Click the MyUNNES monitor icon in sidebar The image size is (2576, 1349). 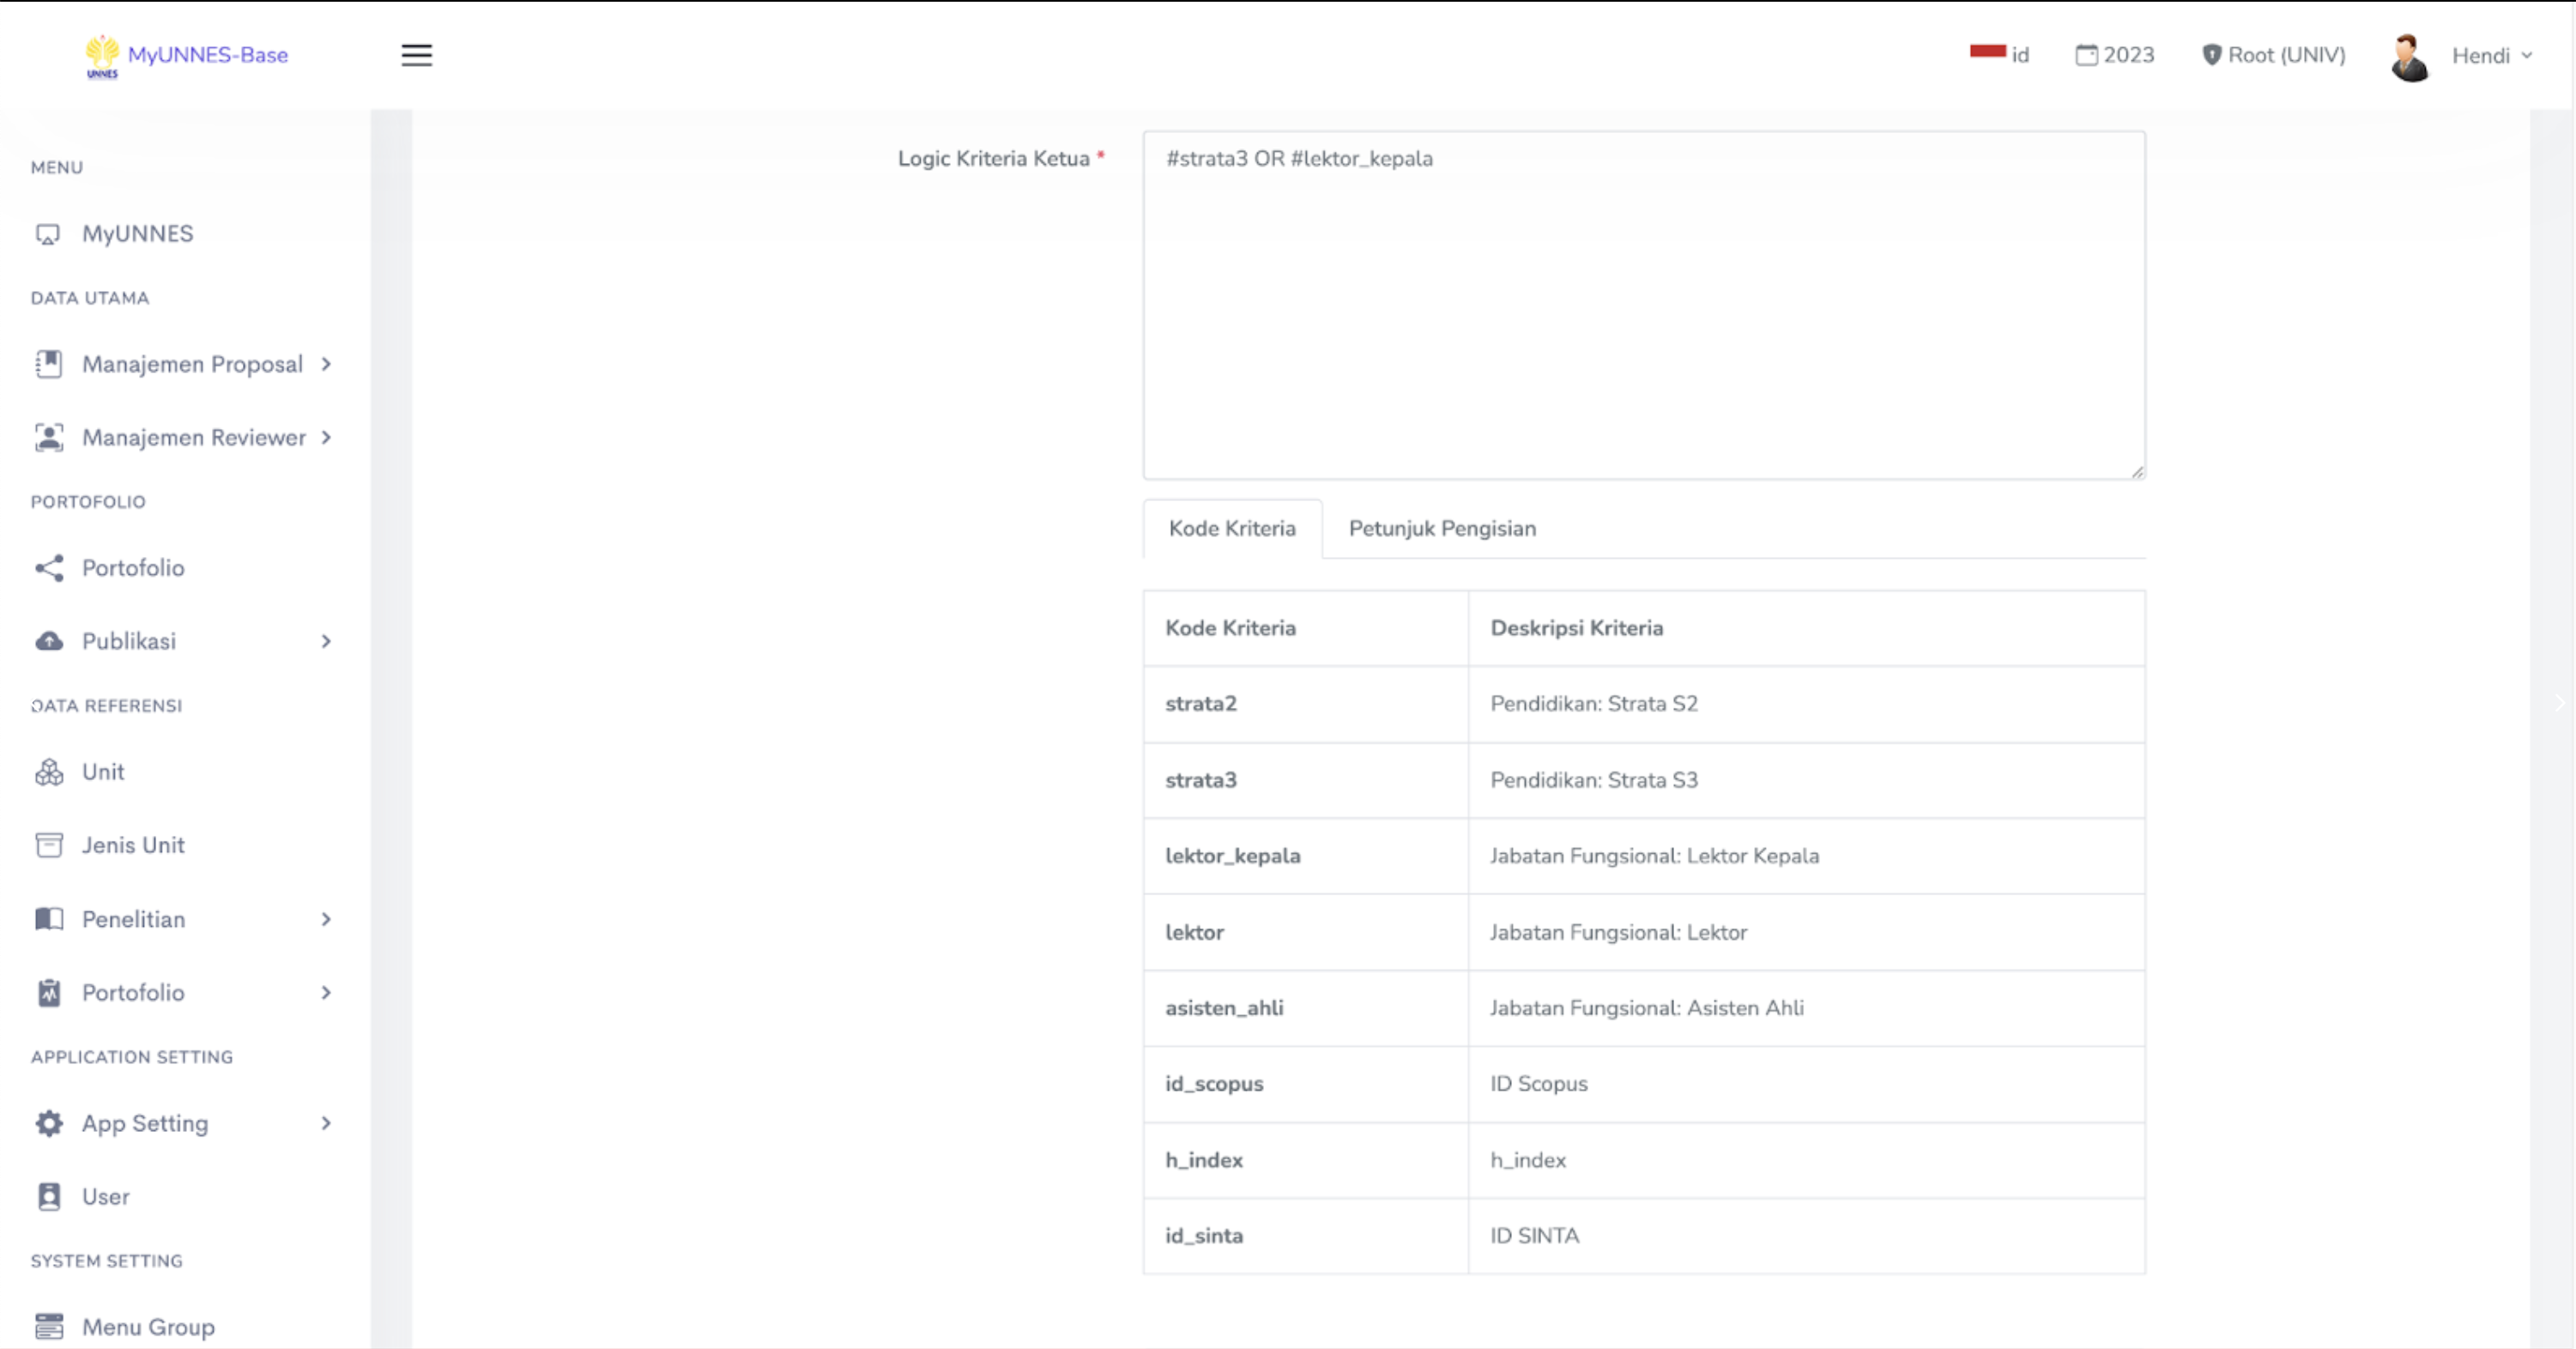(48, 234)
